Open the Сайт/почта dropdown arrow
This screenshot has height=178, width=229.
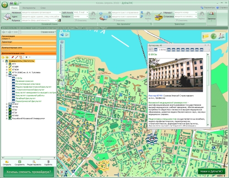coord(87,12)
